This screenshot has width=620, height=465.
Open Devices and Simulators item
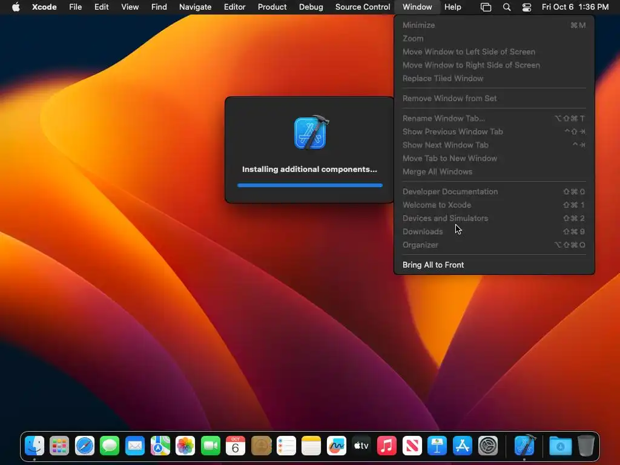pos(494,218)
